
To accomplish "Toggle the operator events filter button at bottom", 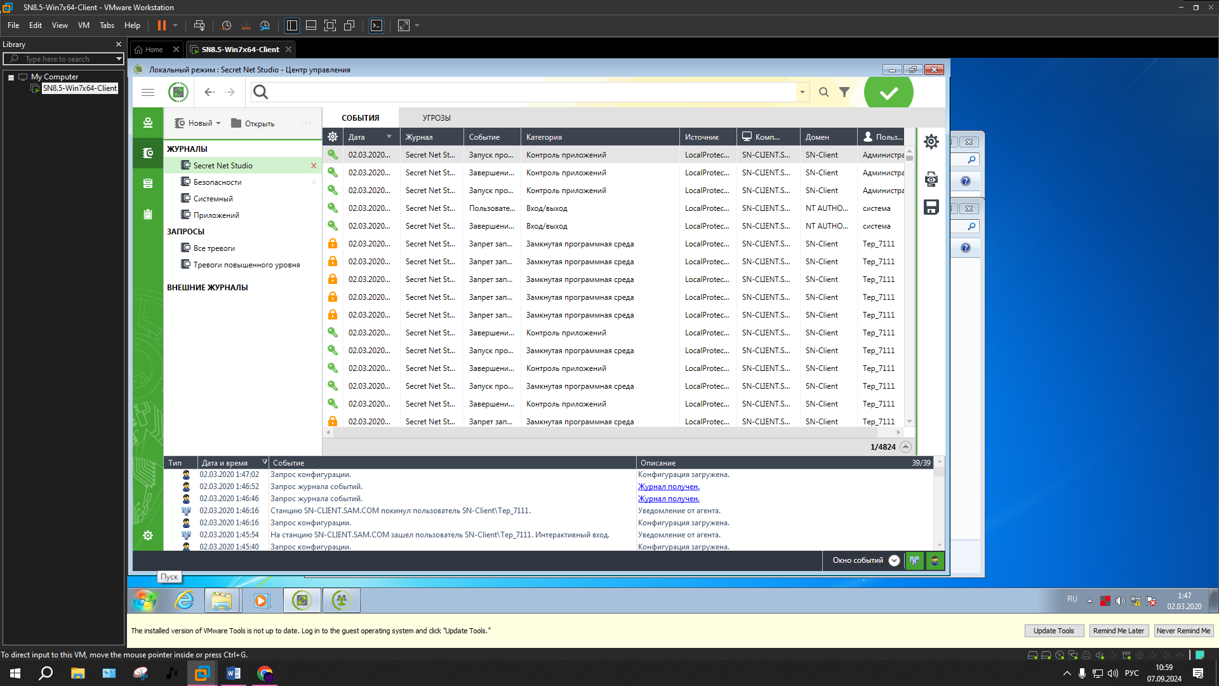I will [935, 560].
